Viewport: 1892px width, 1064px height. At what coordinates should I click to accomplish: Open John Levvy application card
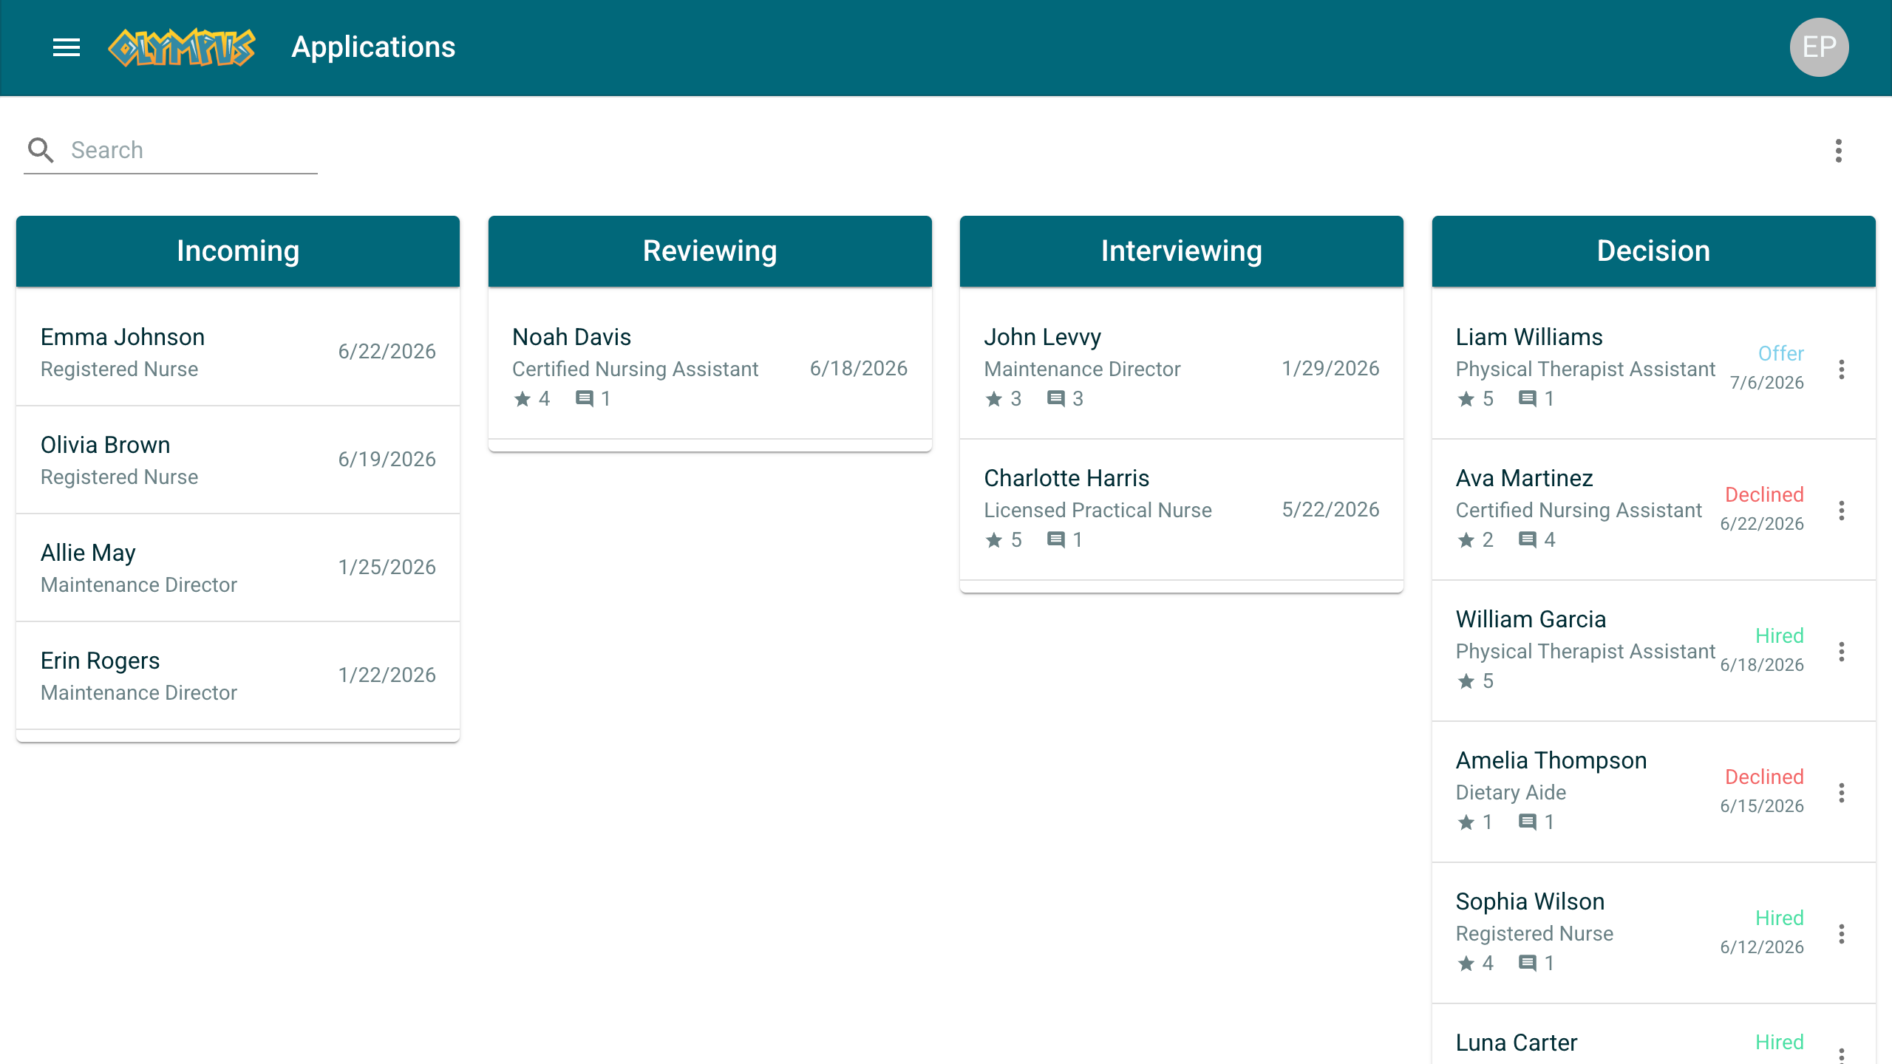1182,368
